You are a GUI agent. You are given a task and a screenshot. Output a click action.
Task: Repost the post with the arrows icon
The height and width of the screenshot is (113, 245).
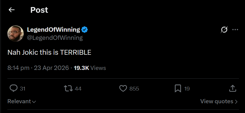[68, 88]
